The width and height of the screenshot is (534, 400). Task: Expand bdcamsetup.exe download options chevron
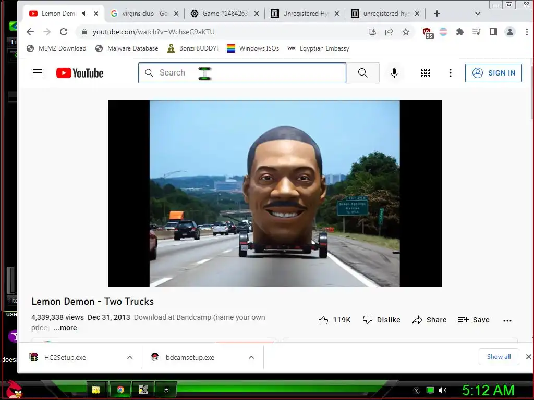pyautogui.click(x=251, y=357)
